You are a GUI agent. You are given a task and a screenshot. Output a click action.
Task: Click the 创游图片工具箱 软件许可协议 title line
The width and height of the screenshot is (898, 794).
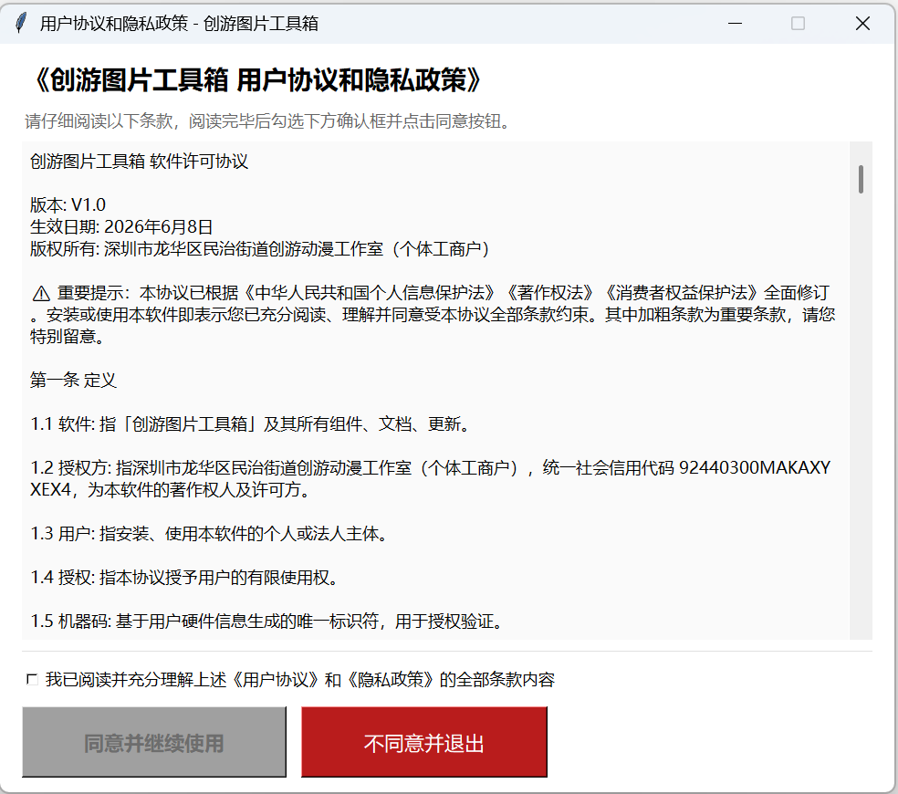click(x=139, y=161)
